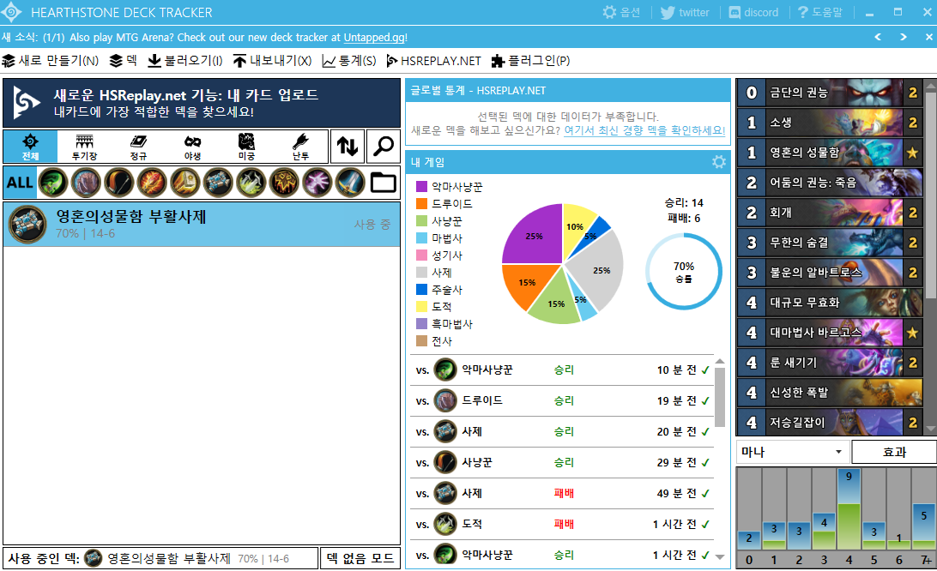Select 영혼의성물함 부활사제 deck in list
937x571 pixels.
coord(202,225)
